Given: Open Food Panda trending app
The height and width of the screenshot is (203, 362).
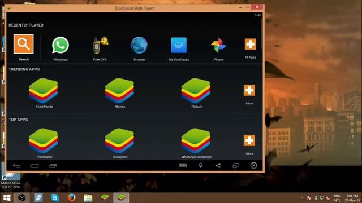Looking at the screenshot, I should pos(44,91).
